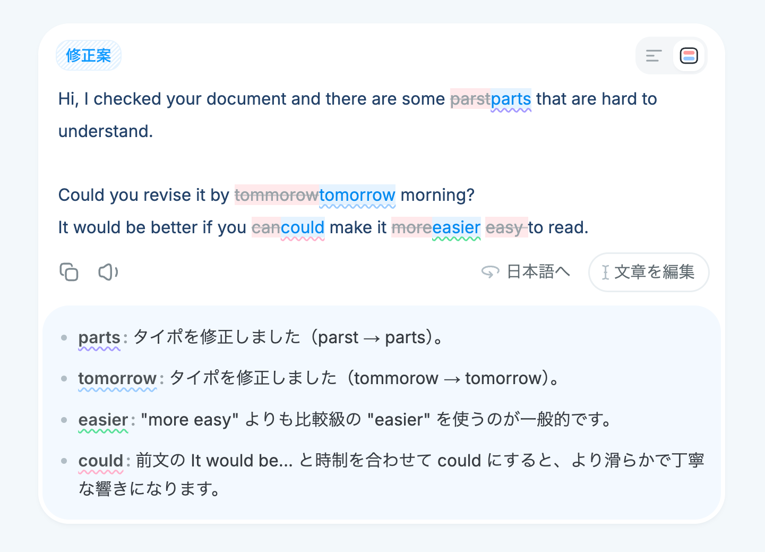Viewport: 765px width, 552px height.
Task: Select the highlighted diff view icon
Action: point(689,56)
